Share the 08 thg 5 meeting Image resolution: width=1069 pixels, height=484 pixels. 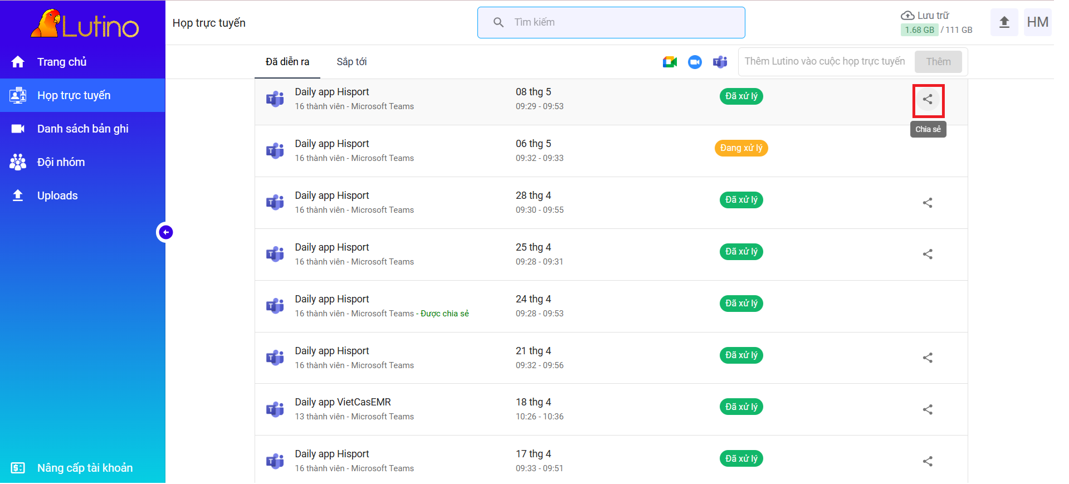click(x=928, y=99)
